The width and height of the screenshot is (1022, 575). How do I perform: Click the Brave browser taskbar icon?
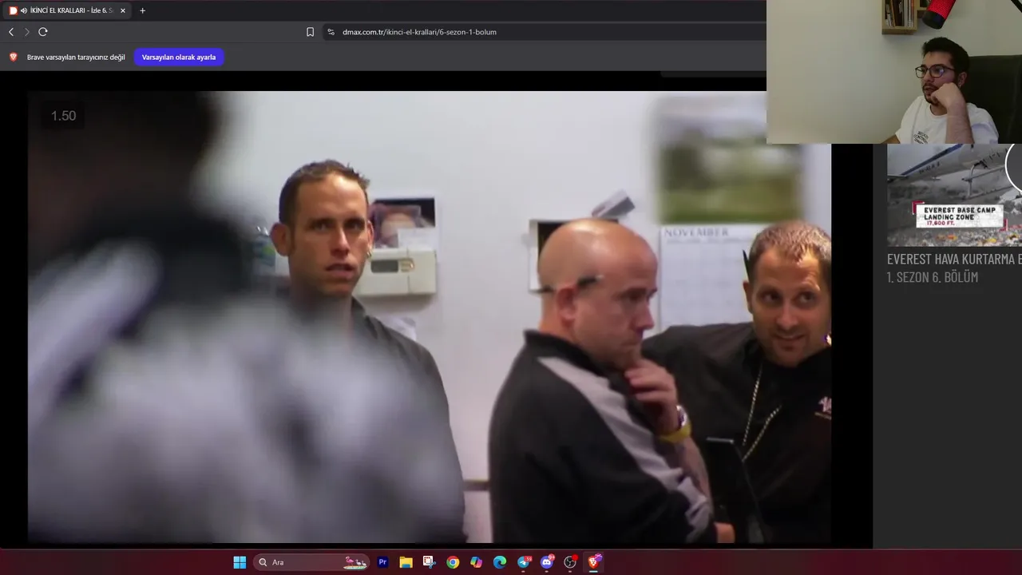594,562
